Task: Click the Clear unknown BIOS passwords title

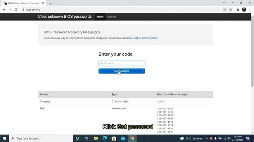Action: (x=65, y=17)
